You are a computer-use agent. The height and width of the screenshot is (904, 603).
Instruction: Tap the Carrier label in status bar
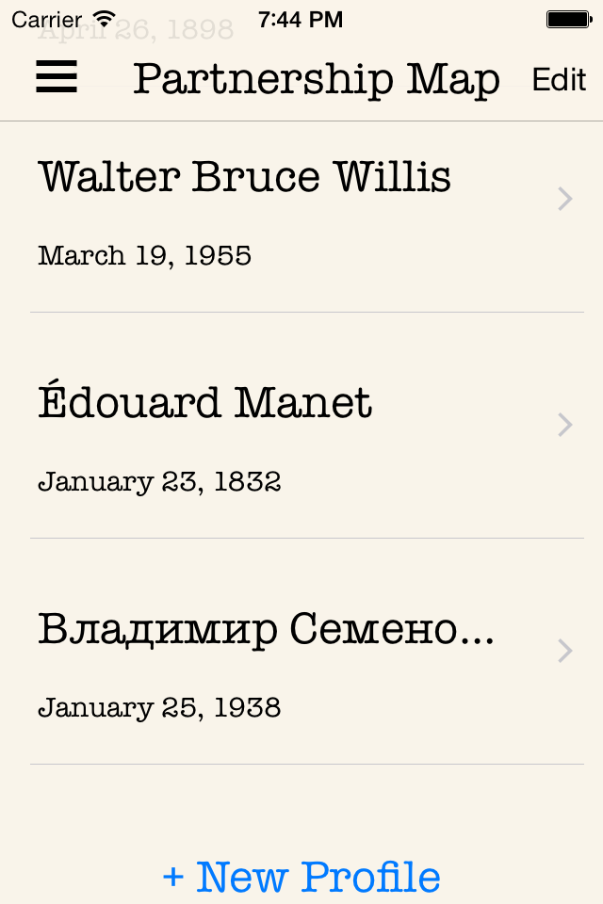tap(47, 20)
